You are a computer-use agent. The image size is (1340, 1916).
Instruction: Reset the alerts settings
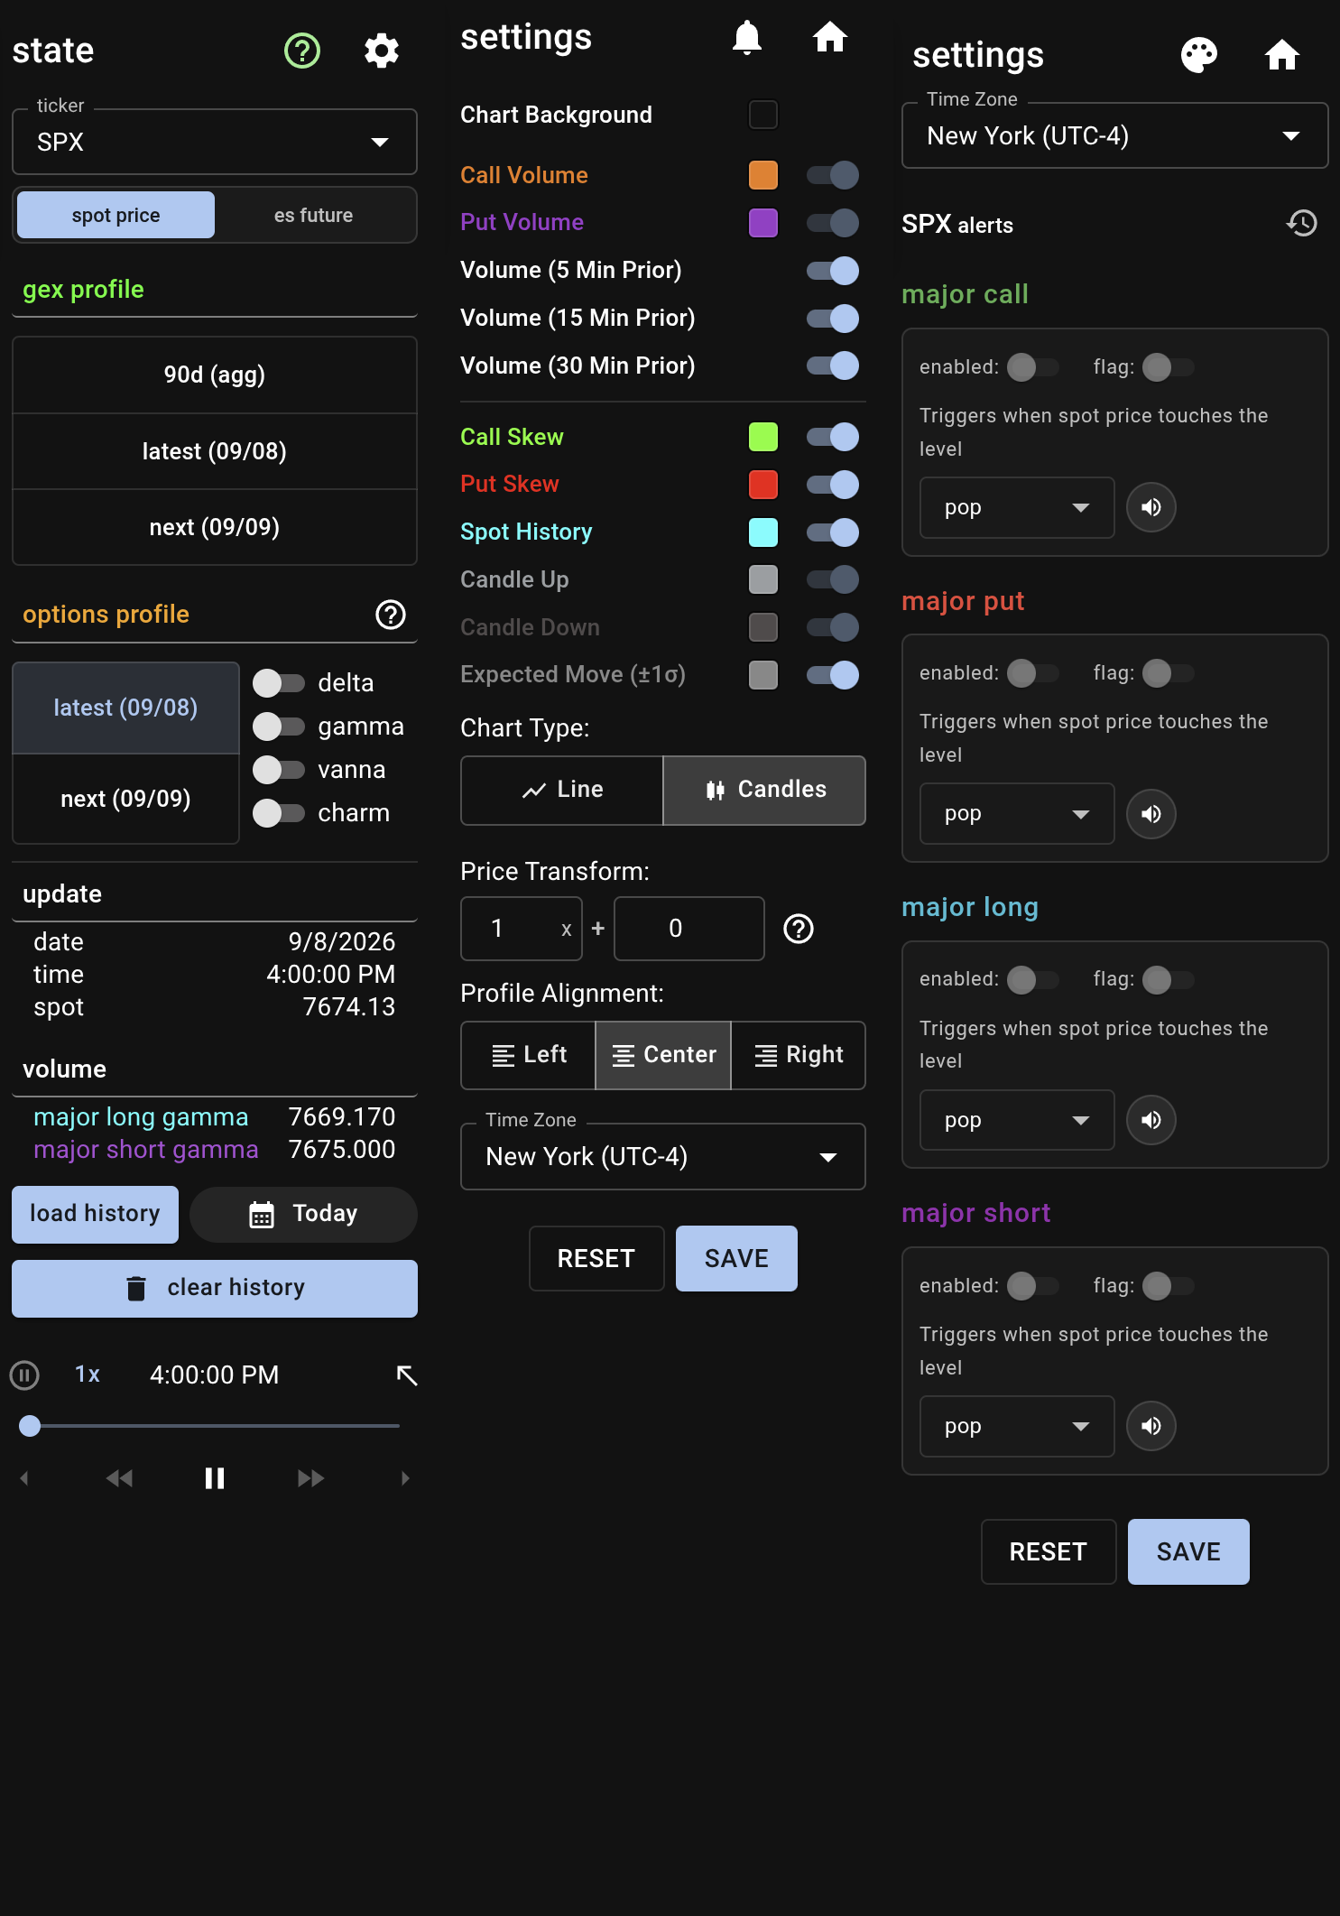click(1049, 1551)
